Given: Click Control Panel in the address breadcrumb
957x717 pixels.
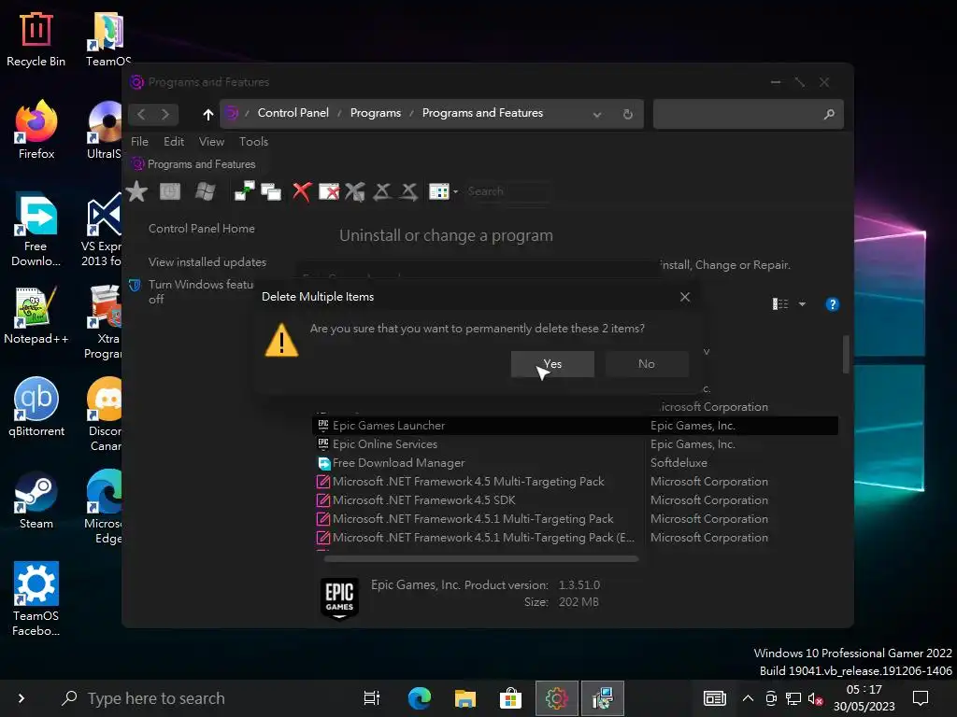Looking at the screenshot, I should pos(293,113).
